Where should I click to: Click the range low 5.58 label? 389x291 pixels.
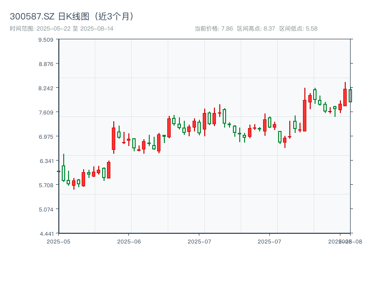click(x=298, y=29)
